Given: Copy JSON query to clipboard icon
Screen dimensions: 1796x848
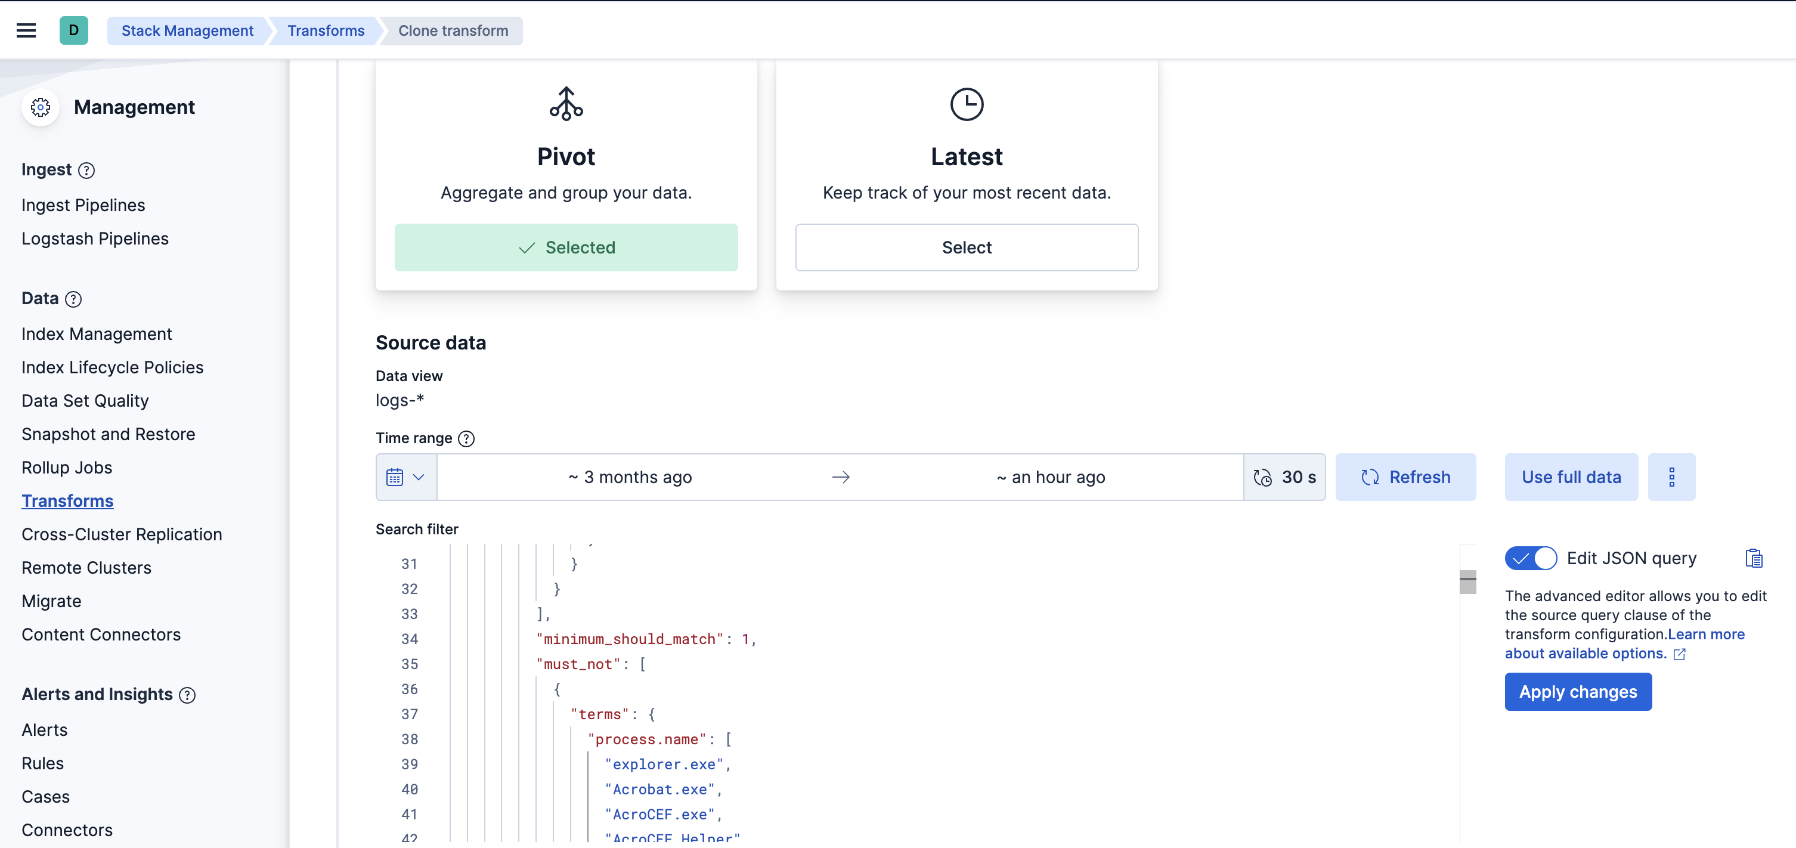Looking at the screenshot, I should pos(1754,559).
